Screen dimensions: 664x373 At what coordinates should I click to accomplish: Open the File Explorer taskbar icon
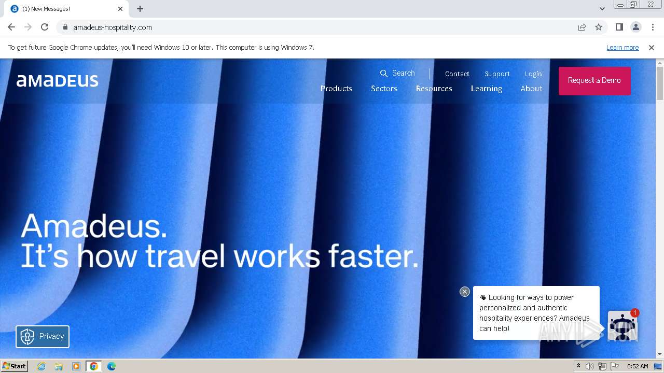(x=59, y=366)
